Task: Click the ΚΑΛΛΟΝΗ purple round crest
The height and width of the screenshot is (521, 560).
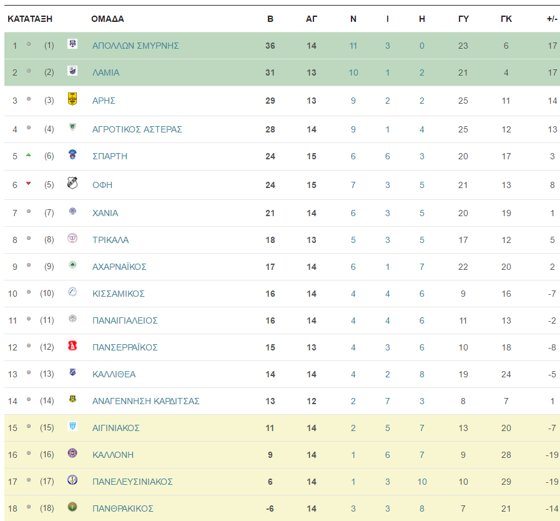Action: 72,453
